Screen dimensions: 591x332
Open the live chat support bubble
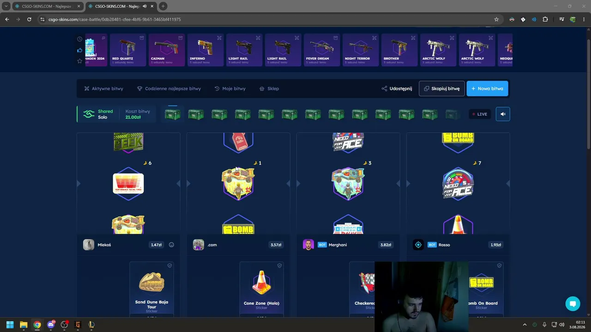click(x=573, y=304)
